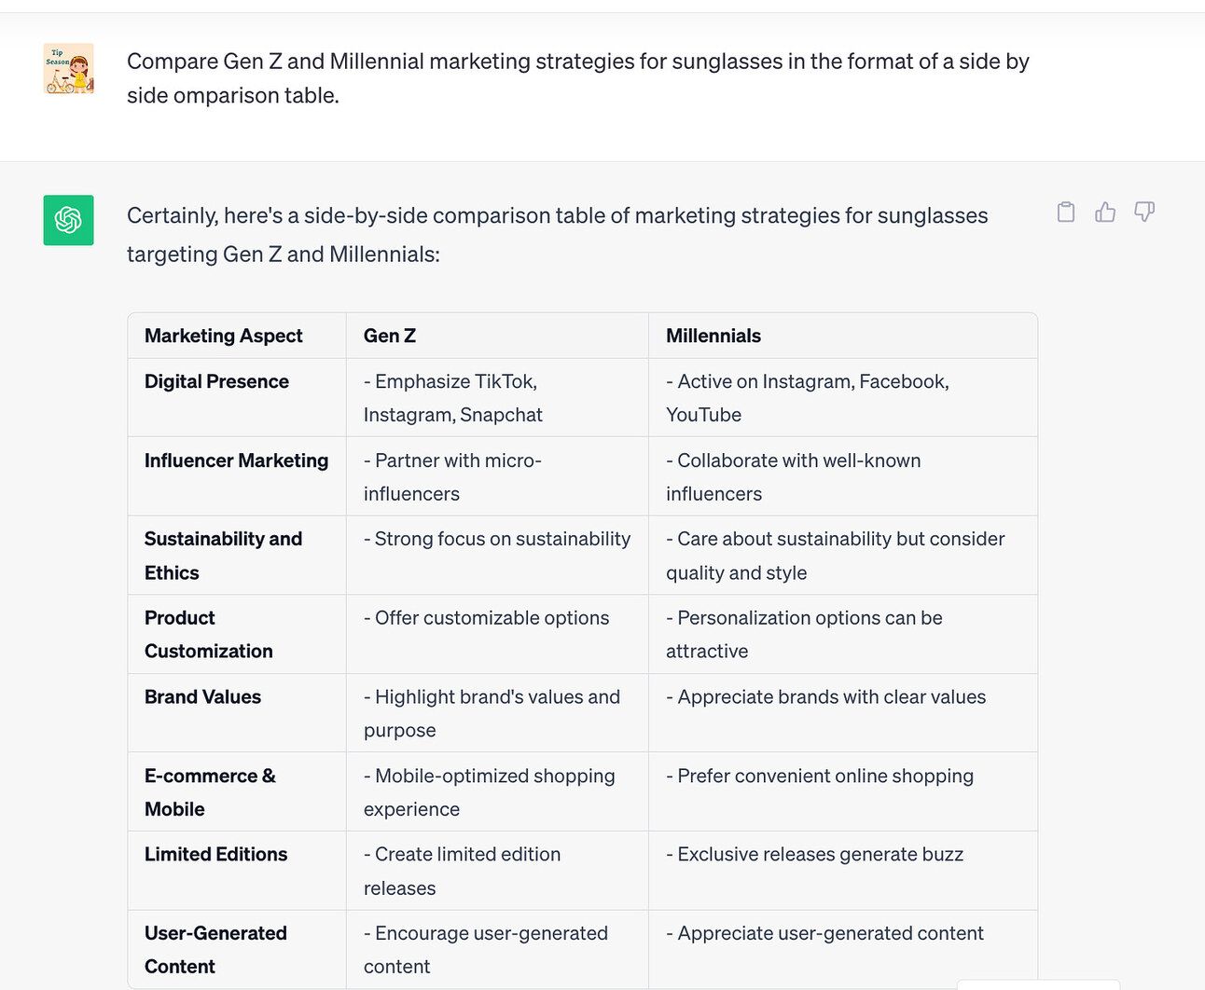Click the Gen Z column header
The height and width of the screenshot is (990, 1205).
[390, 336]
